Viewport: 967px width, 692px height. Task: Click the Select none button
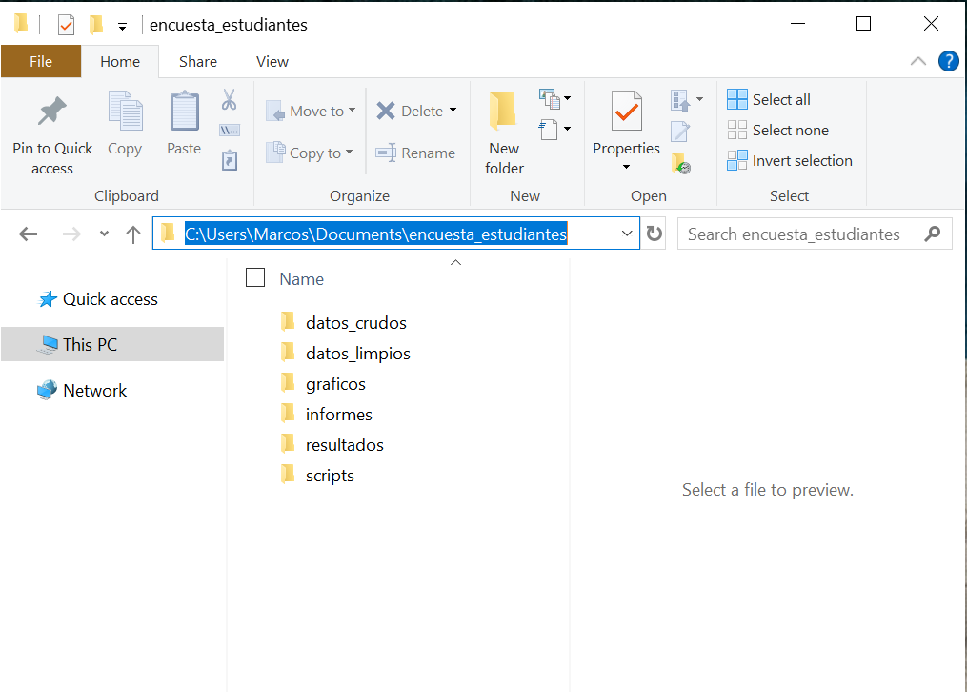777,131
